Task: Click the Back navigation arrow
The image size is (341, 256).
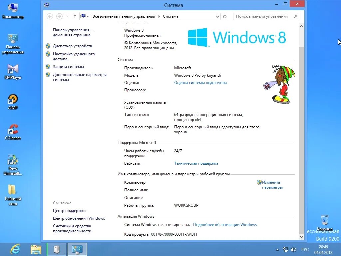Action: tap(50, 16)
